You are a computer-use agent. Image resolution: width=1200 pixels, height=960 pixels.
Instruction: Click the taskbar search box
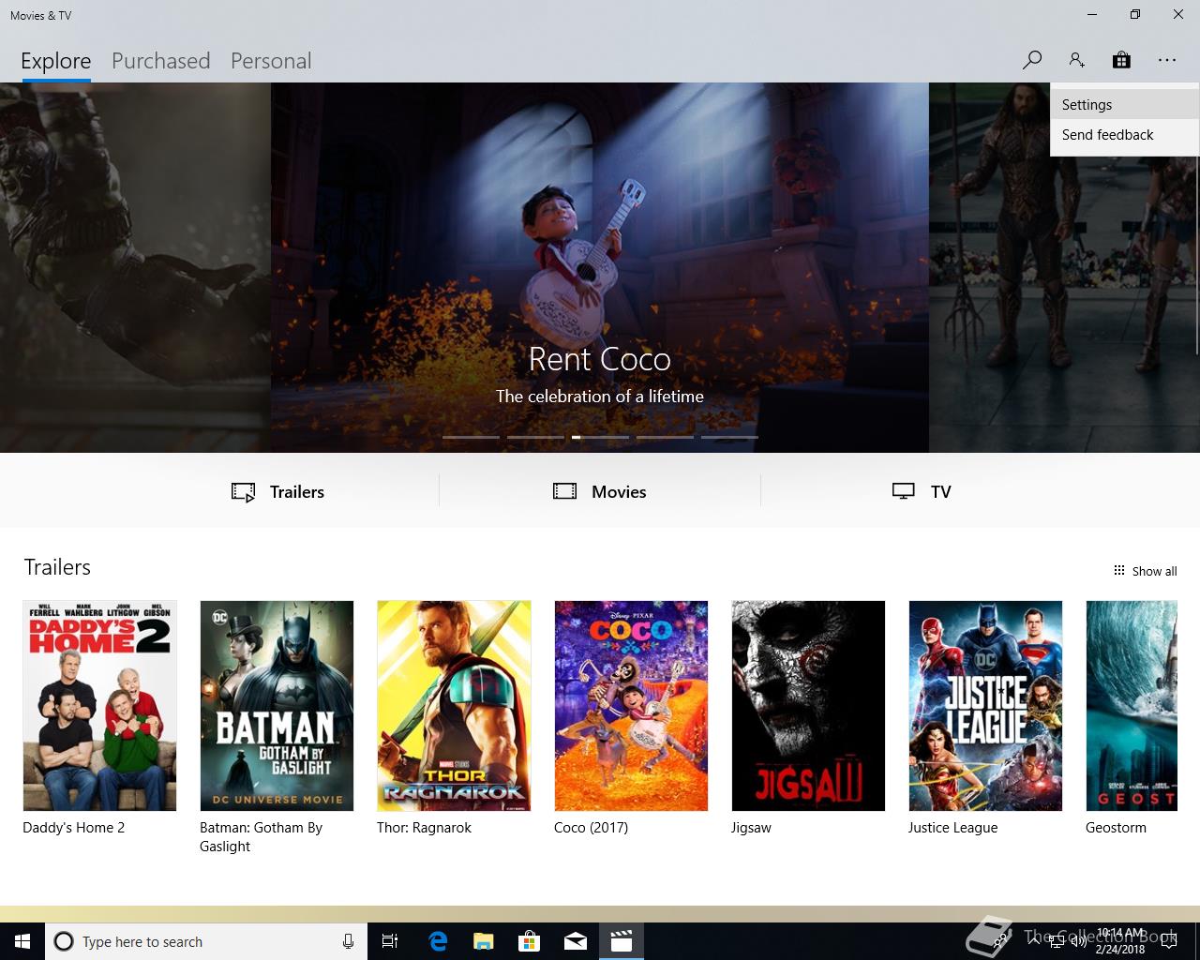tap(205, 941)
